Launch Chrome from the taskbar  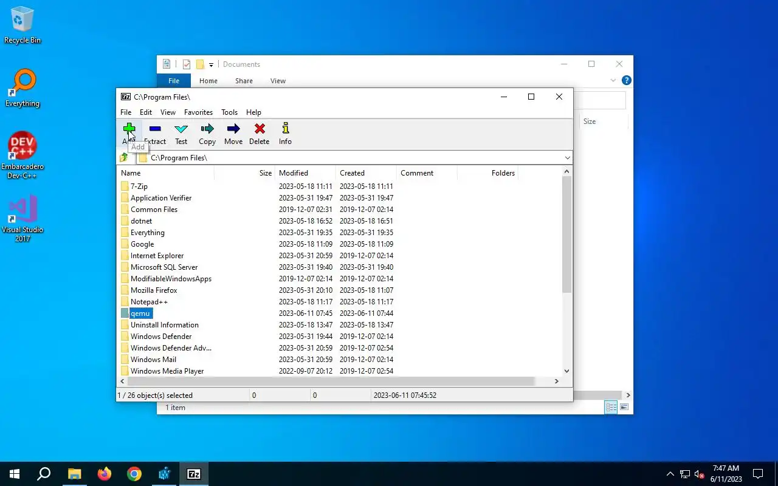click(134, 474)
